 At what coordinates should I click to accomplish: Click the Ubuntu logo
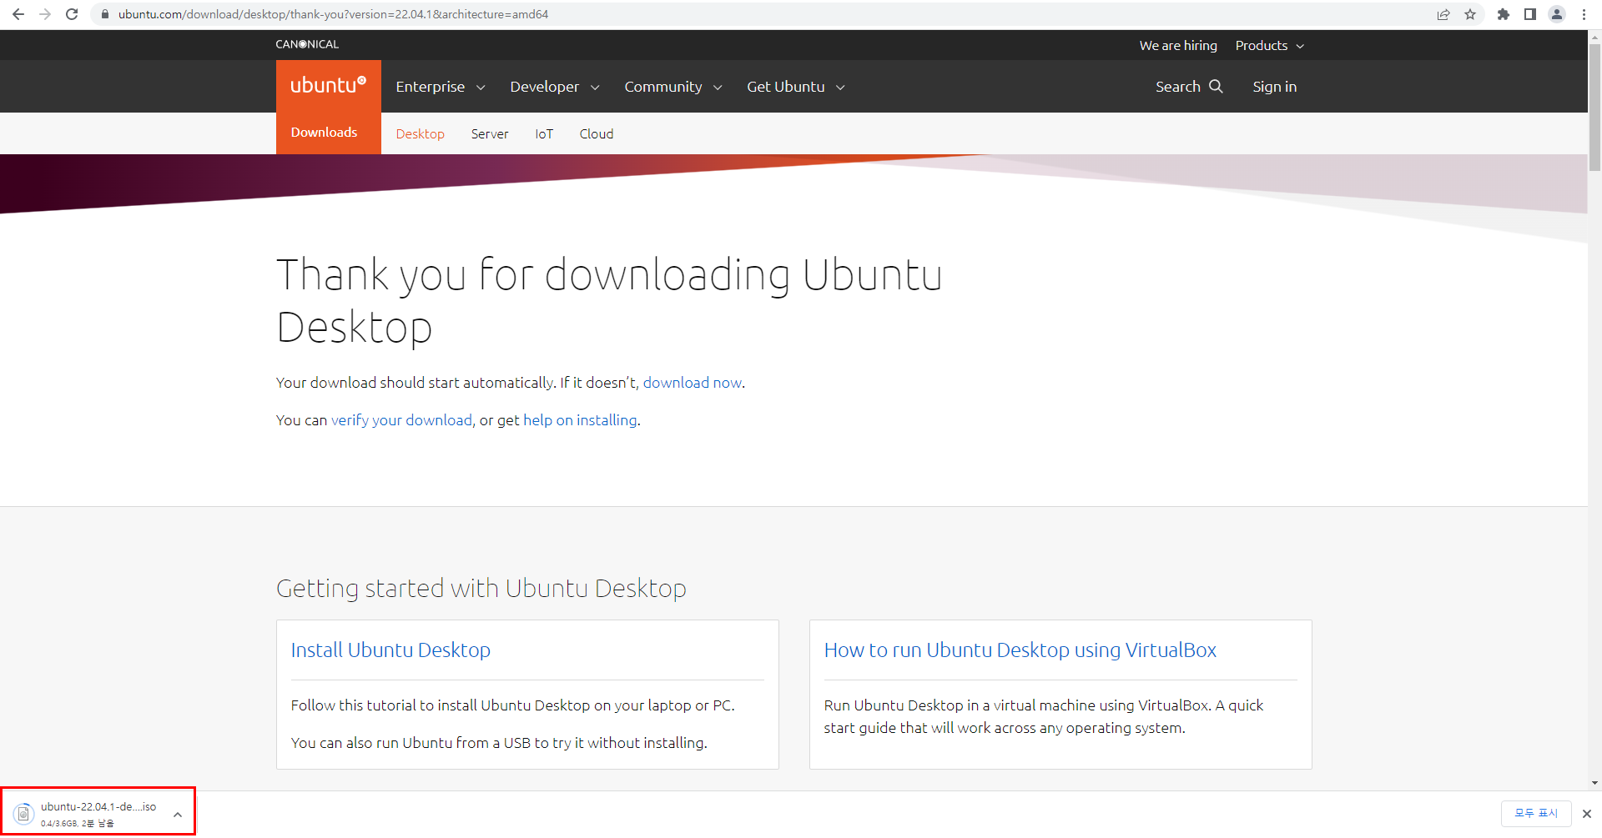pos(329,86)
